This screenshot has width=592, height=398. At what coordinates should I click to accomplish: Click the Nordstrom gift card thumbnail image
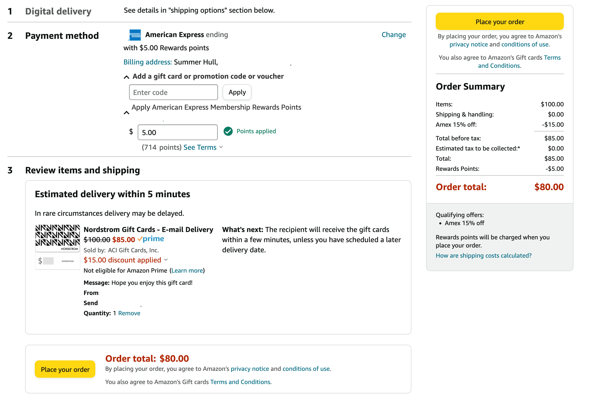tap(57, 246)
